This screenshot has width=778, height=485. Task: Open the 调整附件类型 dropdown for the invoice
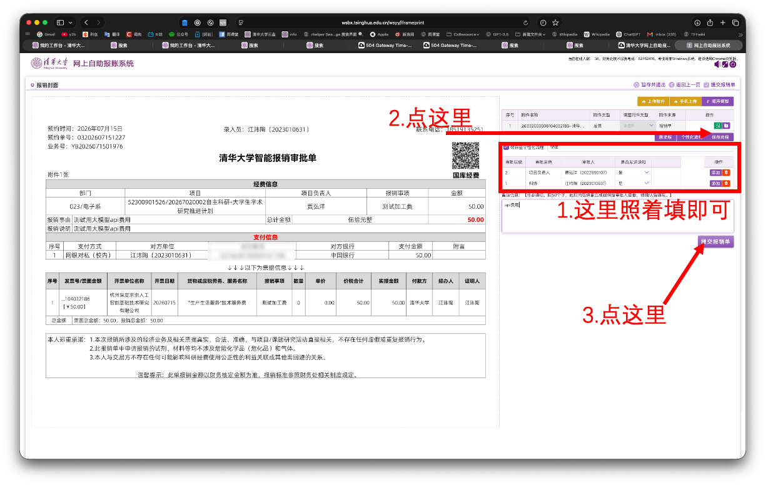click(637, 126)
